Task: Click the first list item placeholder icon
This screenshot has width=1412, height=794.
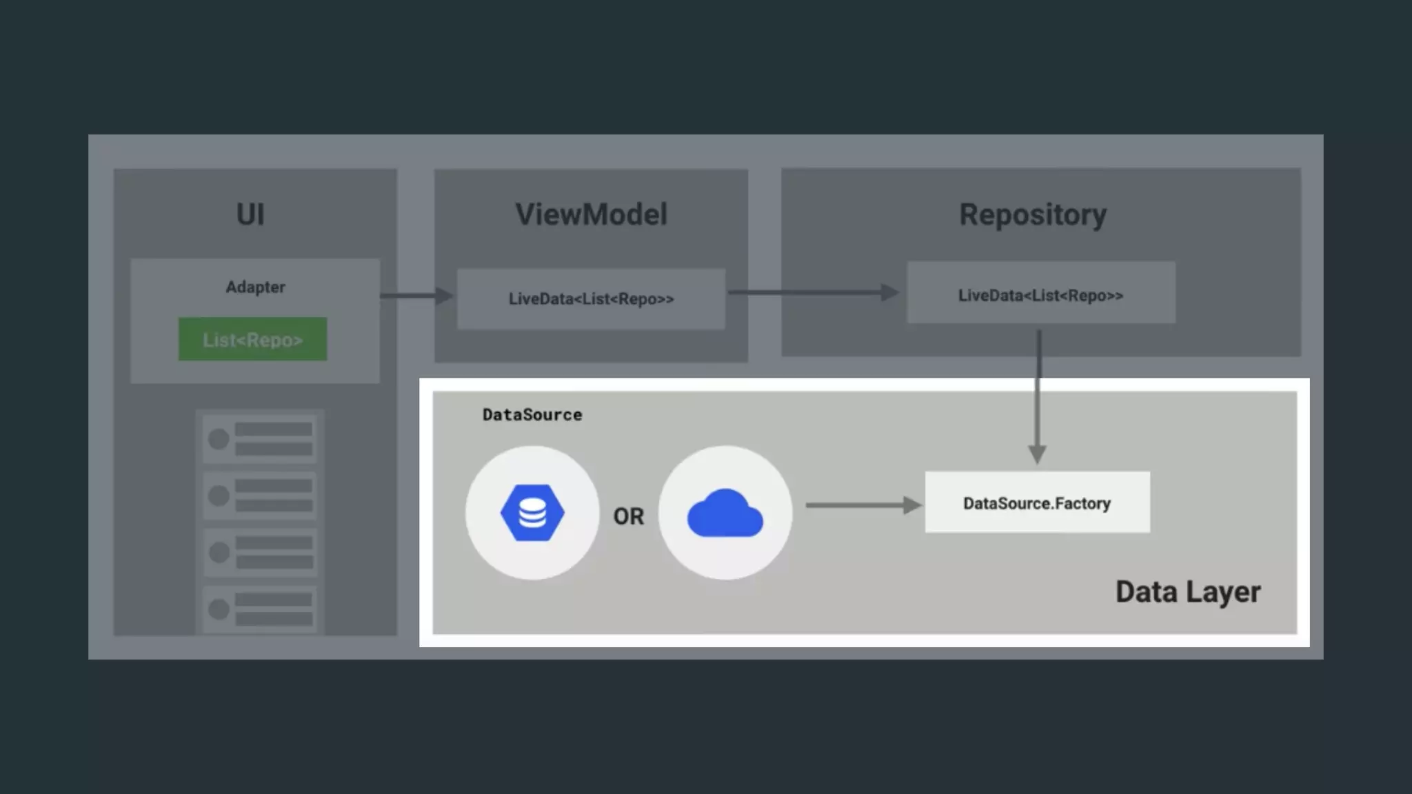Action: coord(219,439)
